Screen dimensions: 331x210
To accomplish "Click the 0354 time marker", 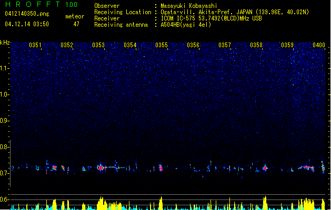I will (x=130, y=45).
